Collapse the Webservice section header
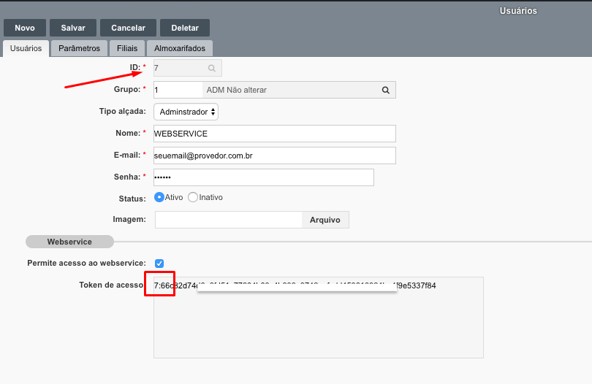The width and height of the screenshot is (592, 384). point(69,242)
